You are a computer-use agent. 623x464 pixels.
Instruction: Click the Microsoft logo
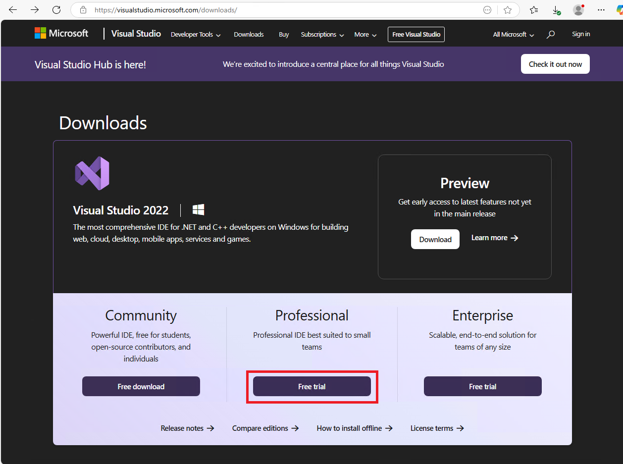(61, 33)
